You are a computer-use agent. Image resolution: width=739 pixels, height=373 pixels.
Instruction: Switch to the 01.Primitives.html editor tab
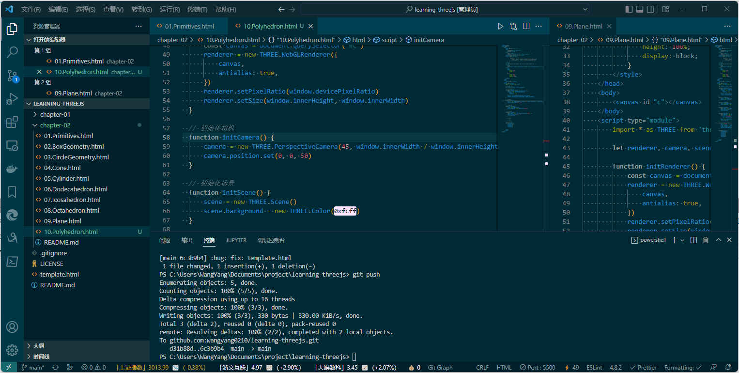click(189, 26)
